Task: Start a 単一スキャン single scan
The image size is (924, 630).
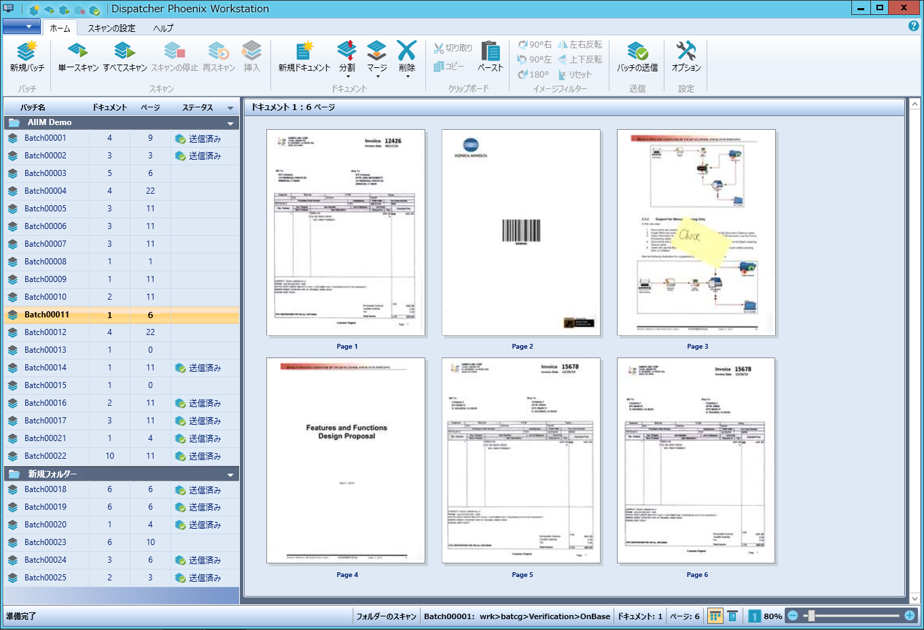Action: (x=78, y=52)
